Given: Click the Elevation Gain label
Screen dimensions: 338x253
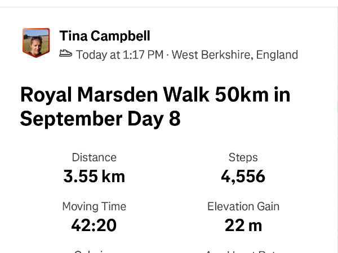Looking at the screenshot, I should click(x=243, y=206).
